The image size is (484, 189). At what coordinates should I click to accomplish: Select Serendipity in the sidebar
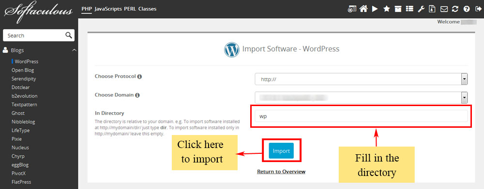coord(24,79)
